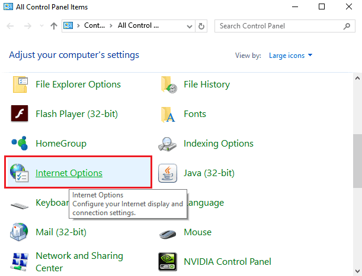Click the HomeGroup icon
This screenshot has height=276, width=362.
tap(20, 144)
